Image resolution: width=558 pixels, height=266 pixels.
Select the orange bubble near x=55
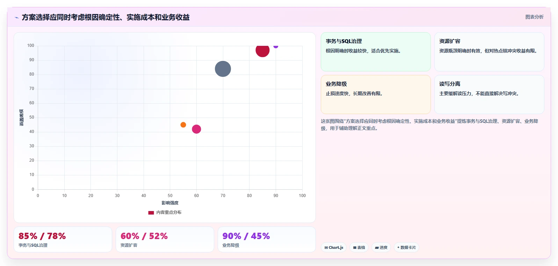183,125
